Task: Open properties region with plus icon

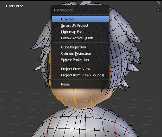Action: click(158, 10)
